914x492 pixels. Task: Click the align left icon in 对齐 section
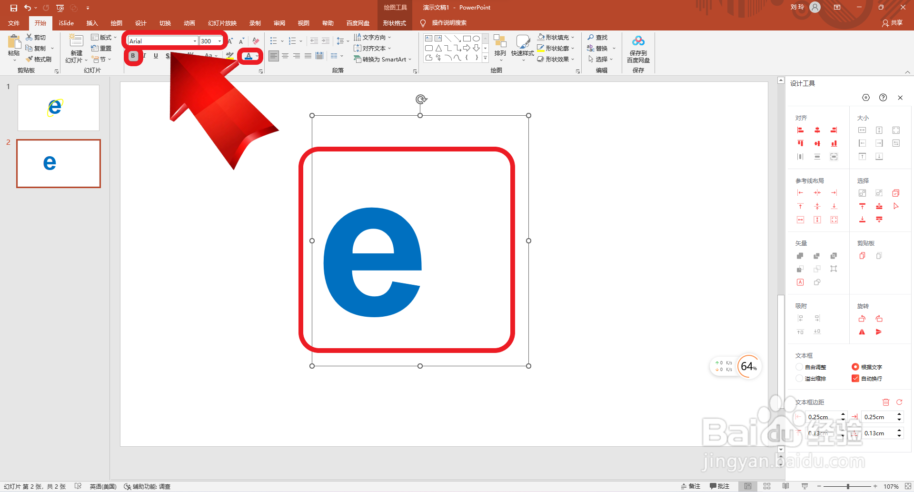tap(800, 130)
